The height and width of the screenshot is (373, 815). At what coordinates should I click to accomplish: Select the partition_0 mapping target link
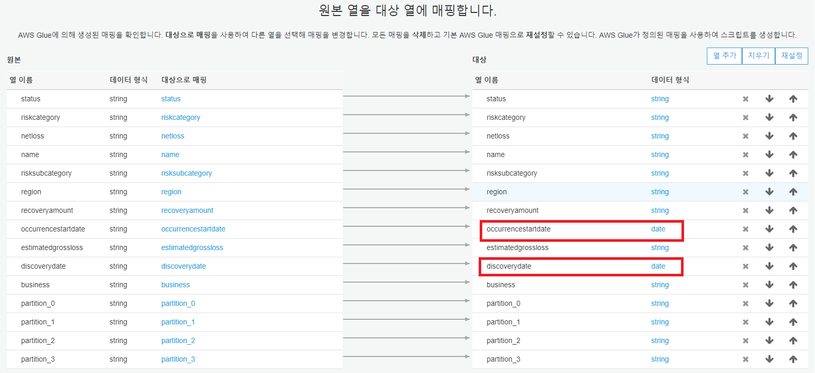coord(178,304)
